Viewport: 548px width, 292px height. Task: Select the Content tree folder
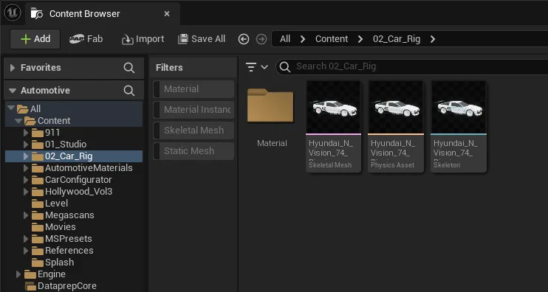[x=74, y=121]
